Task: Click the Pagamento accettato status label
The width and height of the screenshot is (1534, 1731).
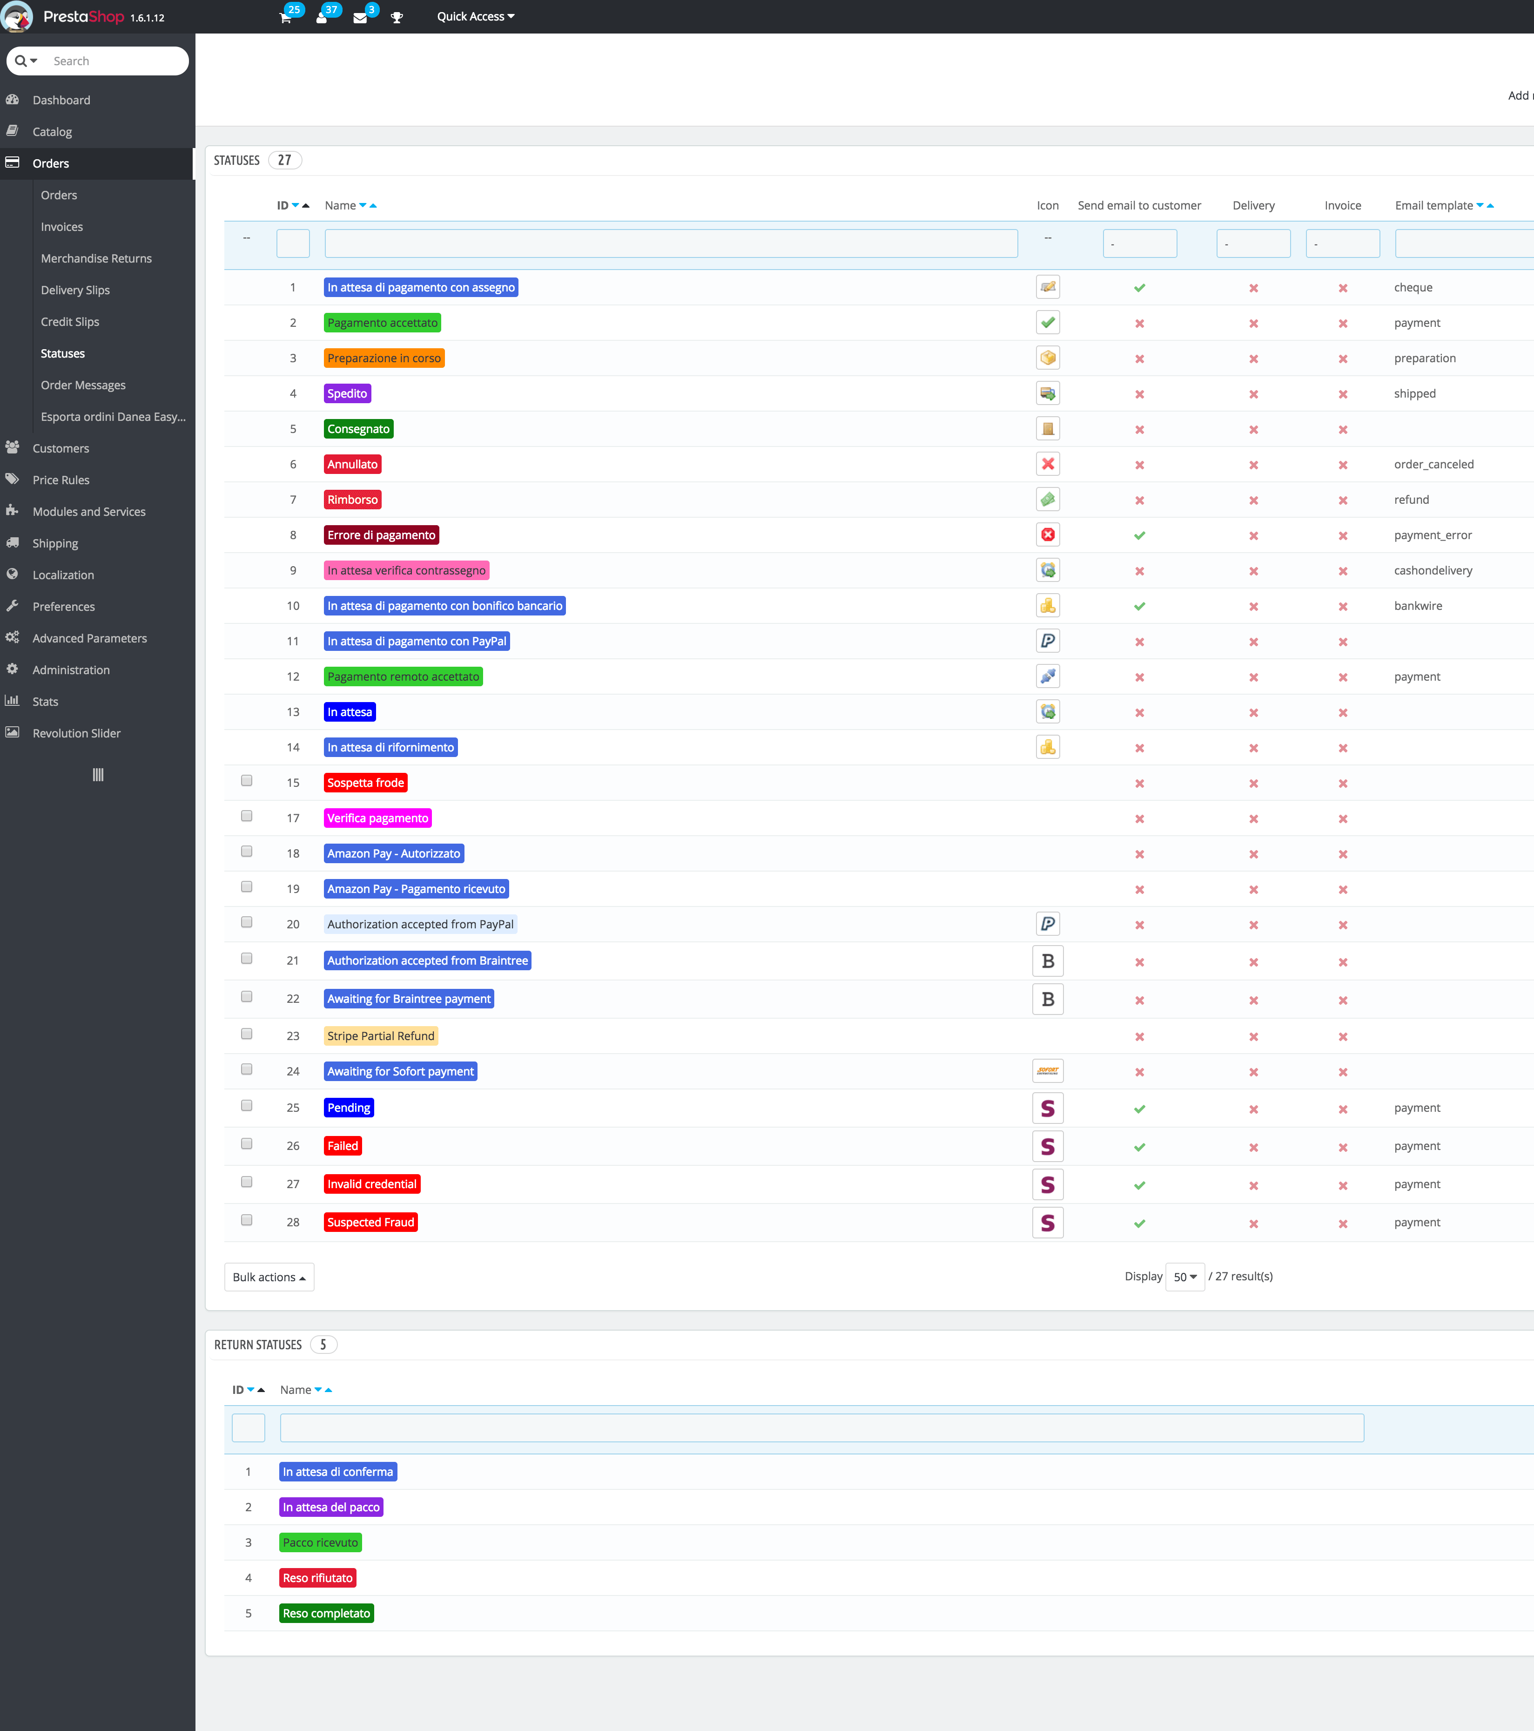Action: pos(383,323)
